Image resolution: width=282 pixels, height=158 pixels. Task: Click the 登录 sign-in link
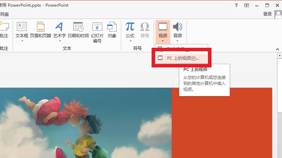(x=267, y=14)
